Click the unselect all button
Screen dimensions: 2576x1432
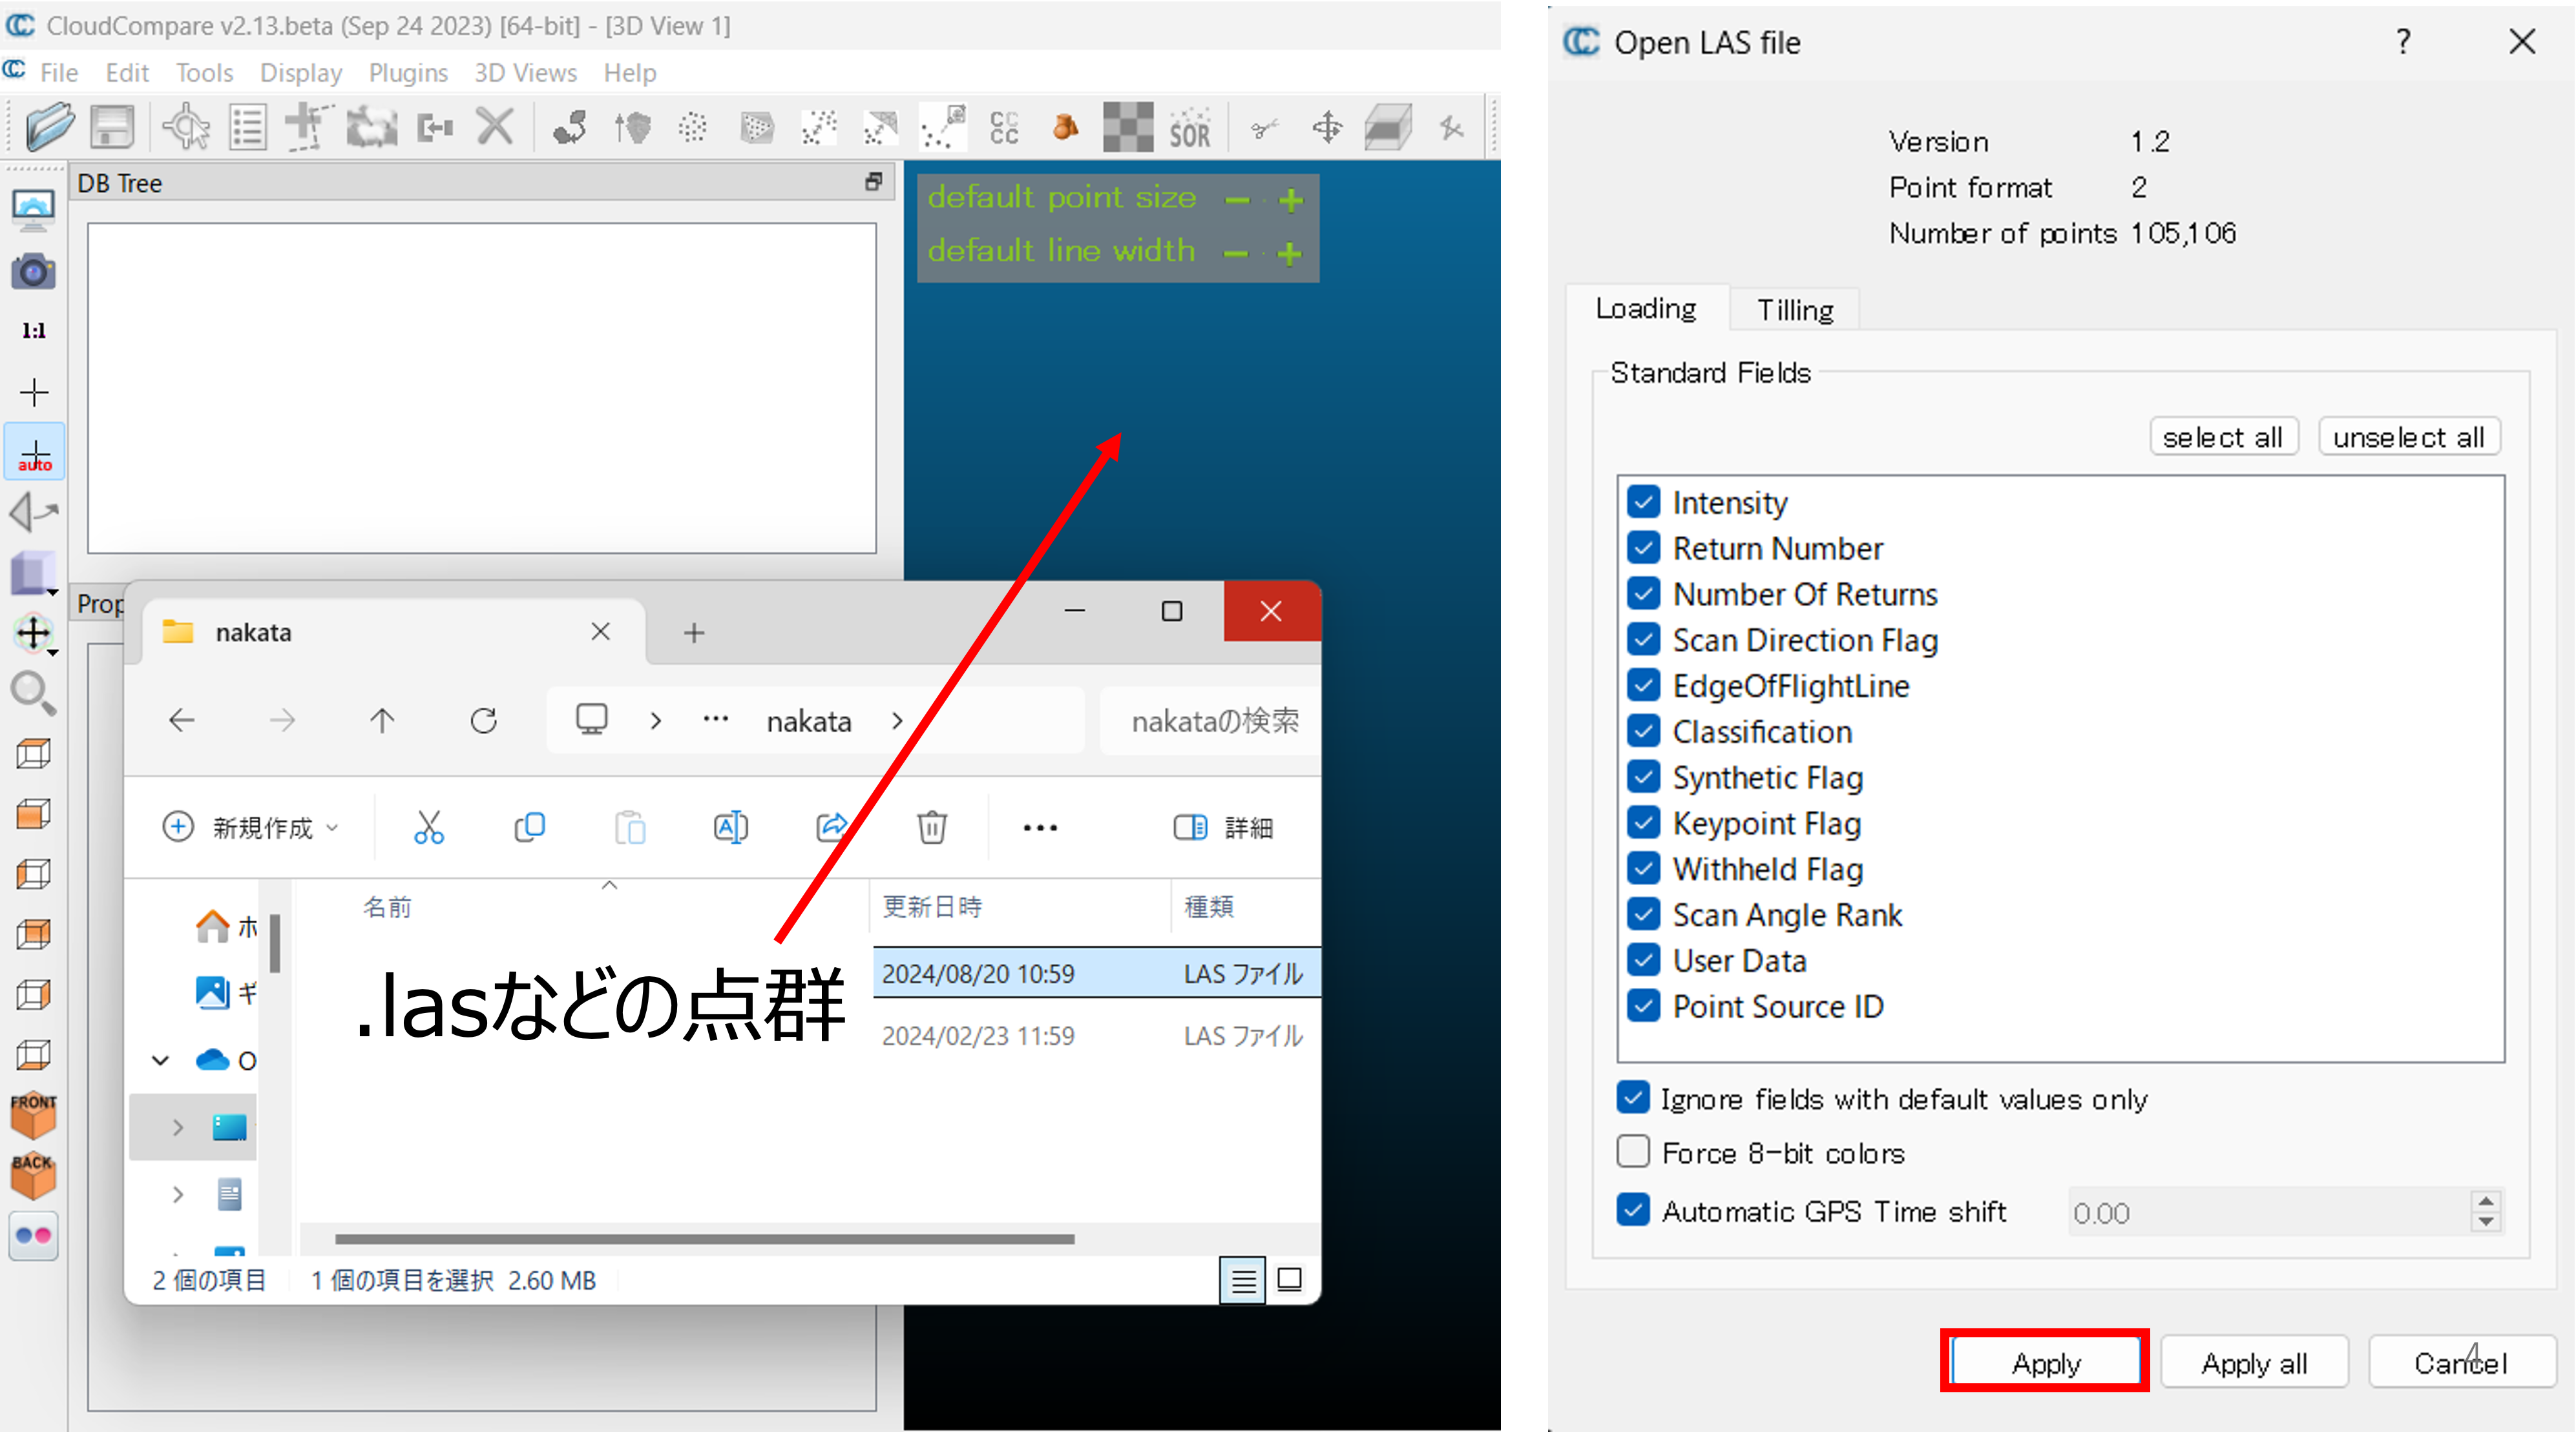(2409, 438)
